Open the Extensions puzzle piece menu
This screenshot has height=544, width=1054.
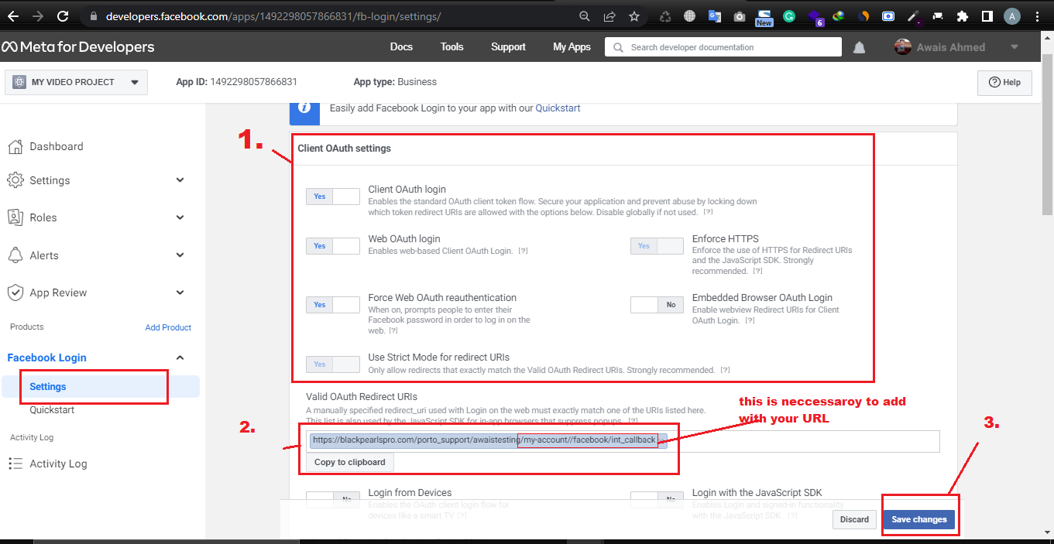tap(963, 16)
